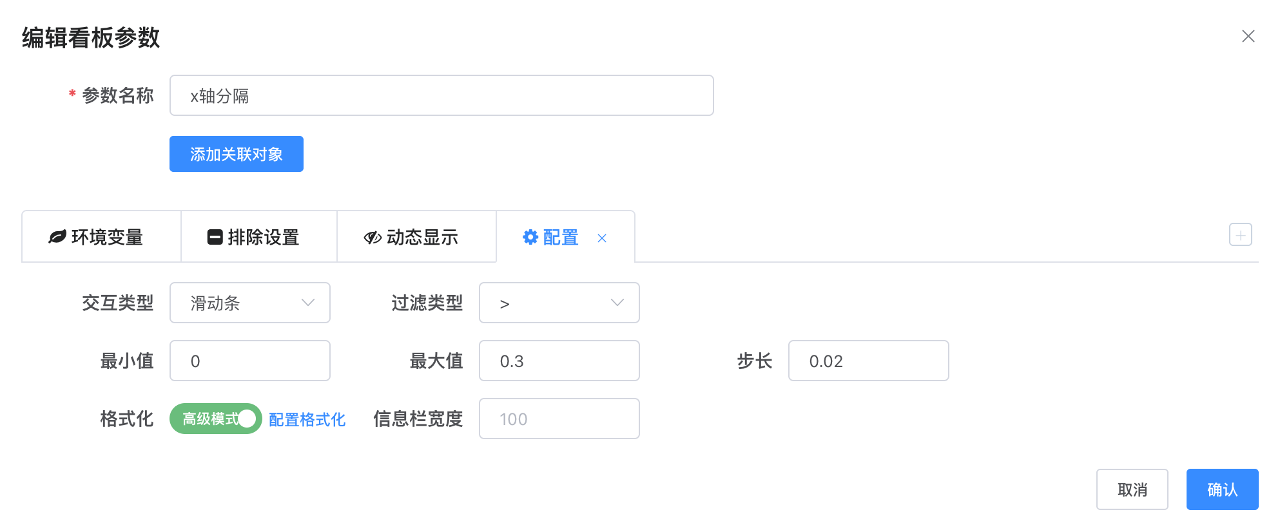Click the 添加关联对象 button
Screen dimensions: 1280x519
click(237, 154)
